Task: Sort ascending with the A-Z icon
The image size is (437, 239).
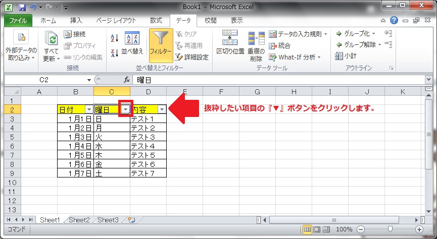Action: 115,37
